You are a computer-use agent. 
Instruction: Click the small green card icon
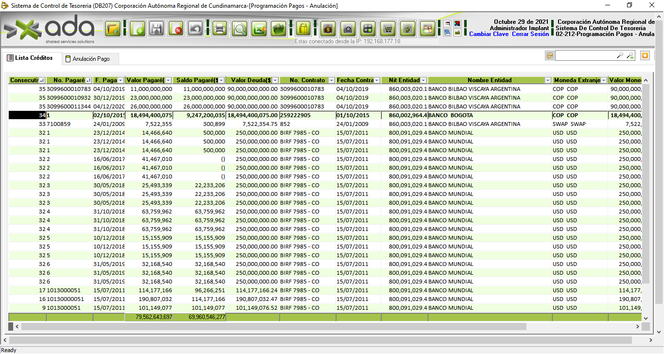(x=457, y=33)
